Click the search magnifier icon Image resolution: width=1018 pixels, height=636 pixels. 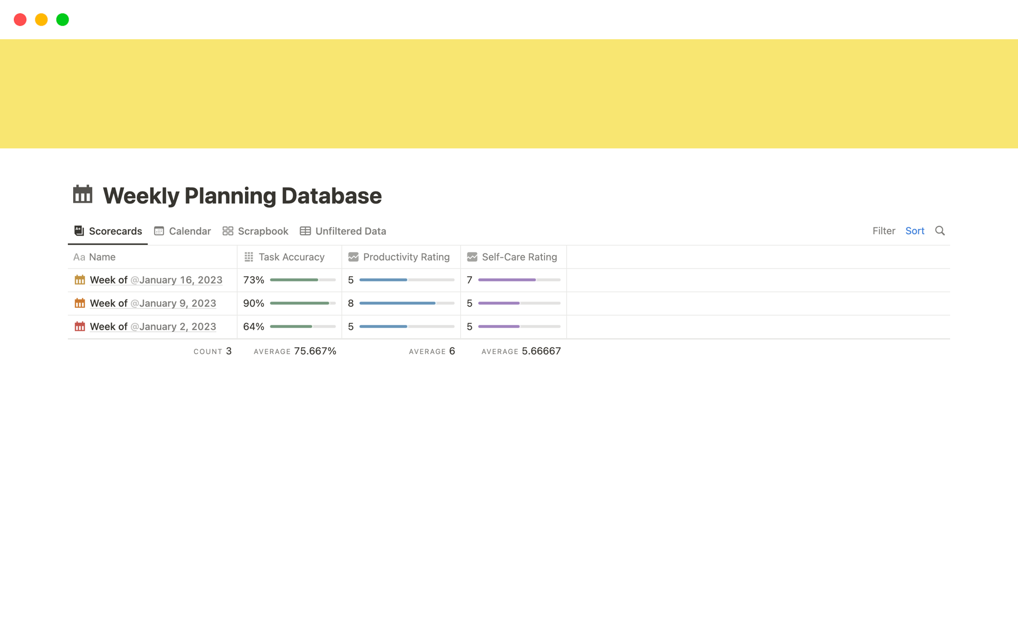(x=940, y=231)
